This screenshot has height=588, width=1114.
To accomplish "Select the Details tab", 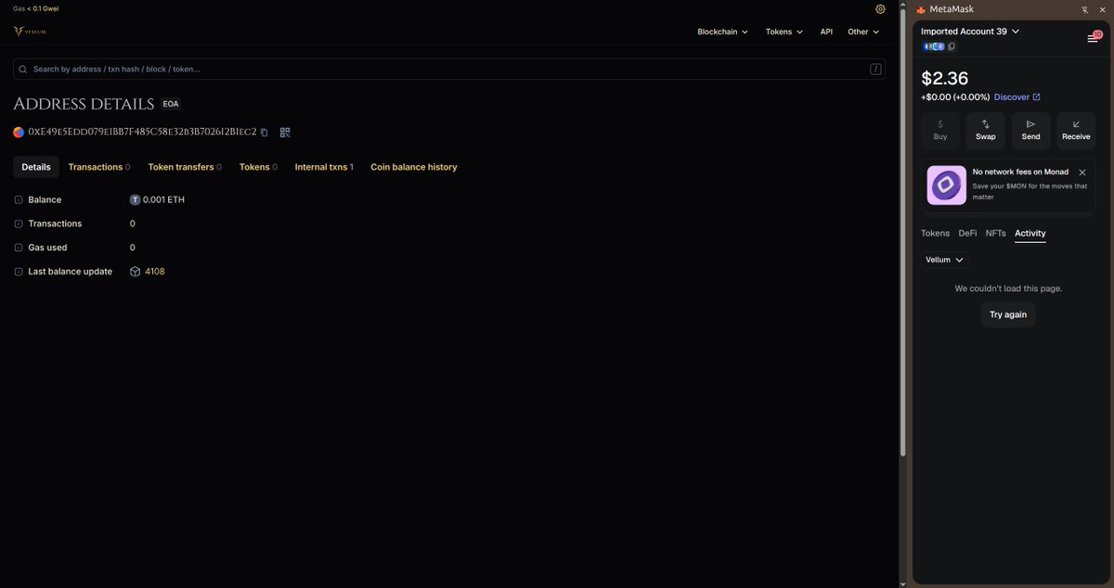I will (x=36, y=167).
